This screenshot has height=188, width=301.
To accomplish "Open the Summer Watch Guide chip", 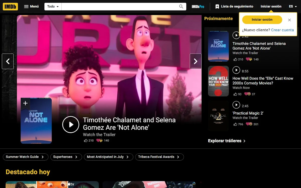I will point(25,157).
